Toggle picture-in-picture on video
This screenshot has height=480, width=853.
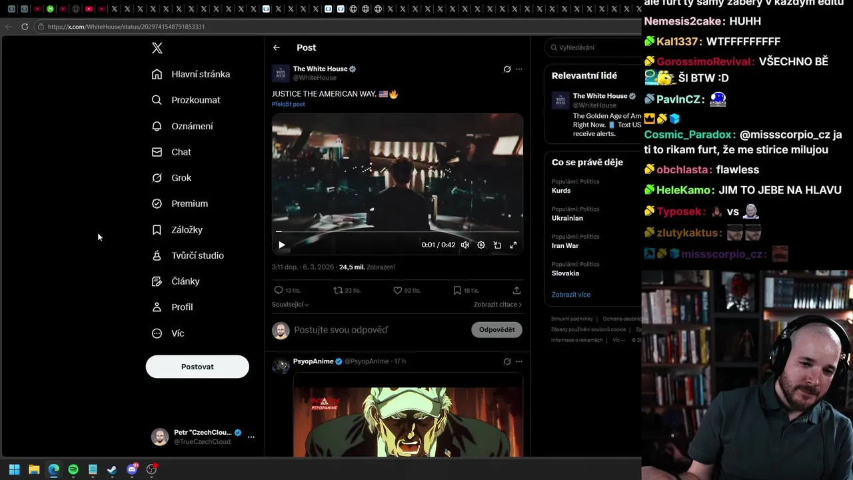pyautogui.click(x=497, y=245)
